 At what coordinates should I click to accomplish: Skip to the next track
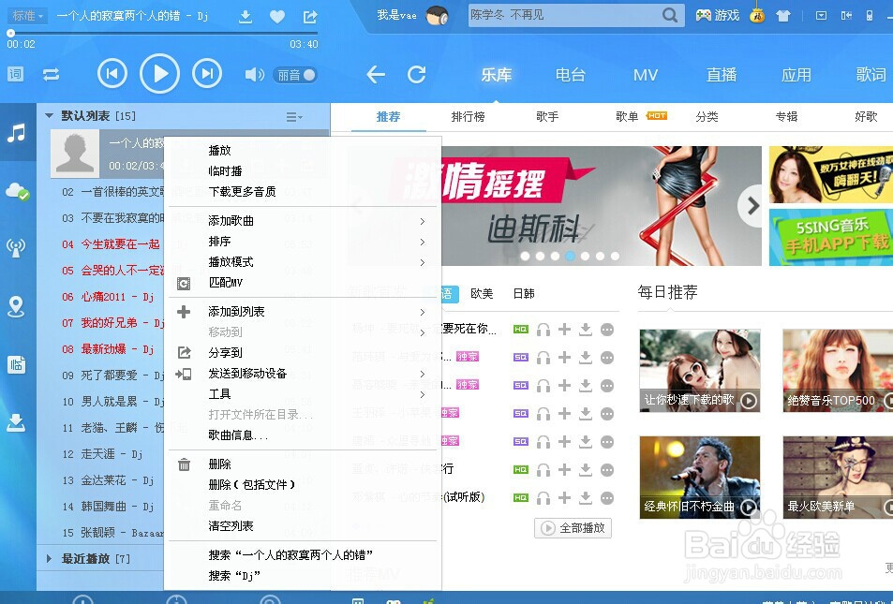[x=207, y=73]
